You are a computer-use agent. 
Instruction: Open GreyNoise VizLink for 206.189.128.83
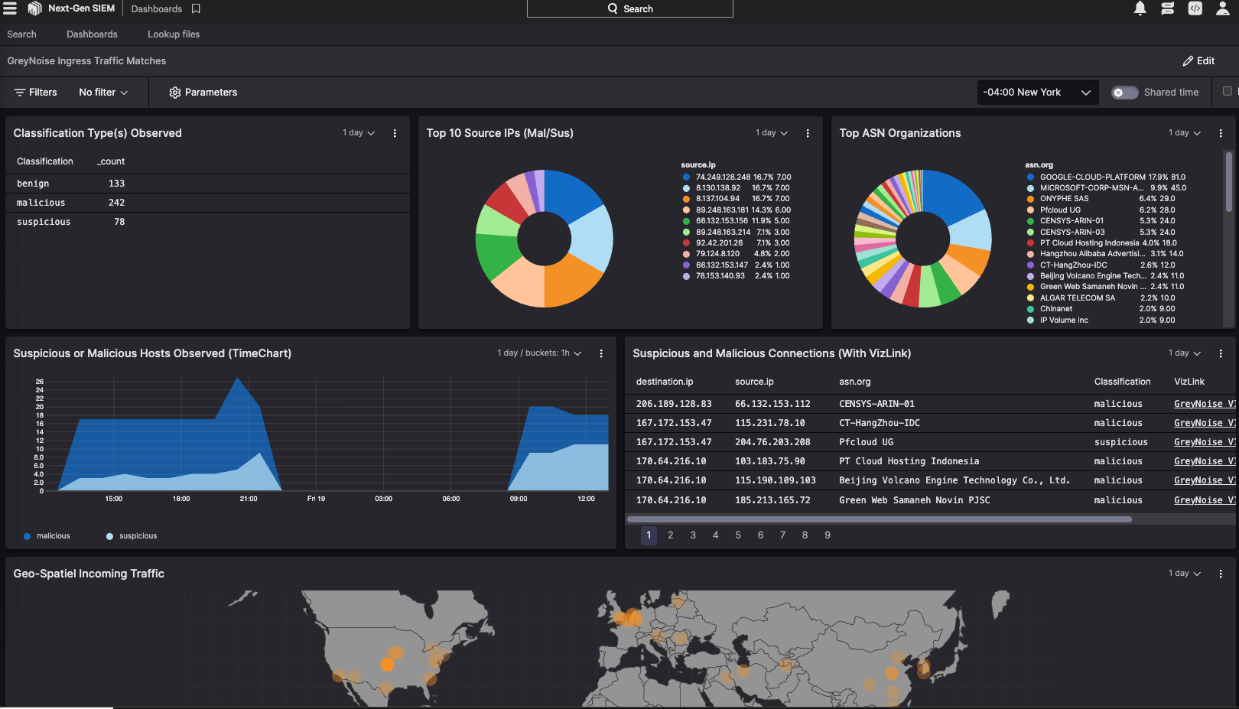click(x=1204, y=404)
